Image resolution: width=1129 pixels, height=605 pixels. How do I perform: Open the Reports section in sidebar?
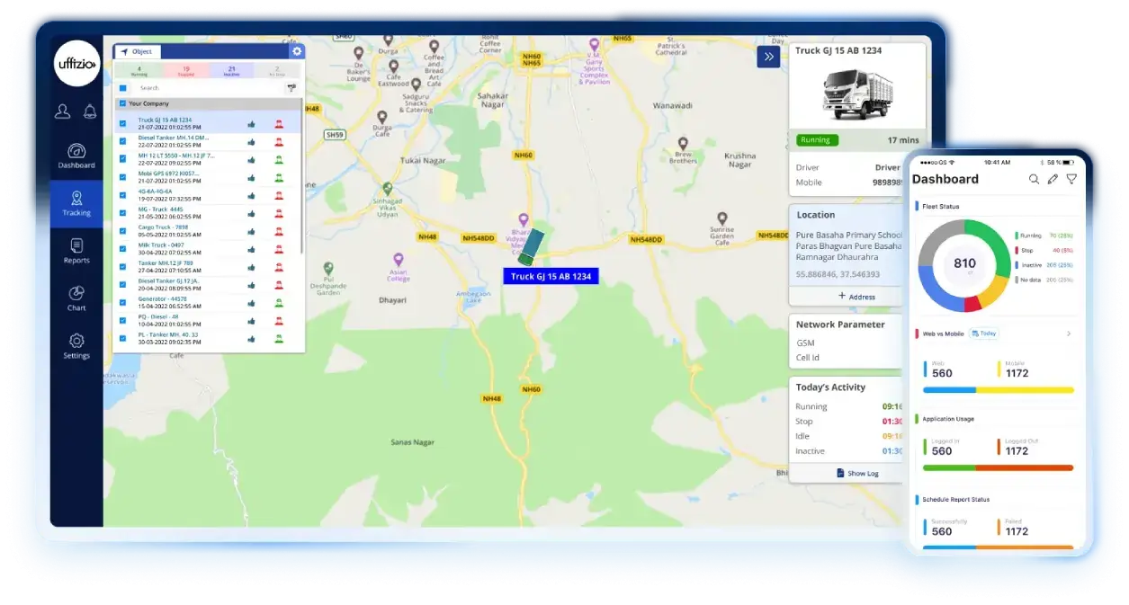(x=76, y=251)
